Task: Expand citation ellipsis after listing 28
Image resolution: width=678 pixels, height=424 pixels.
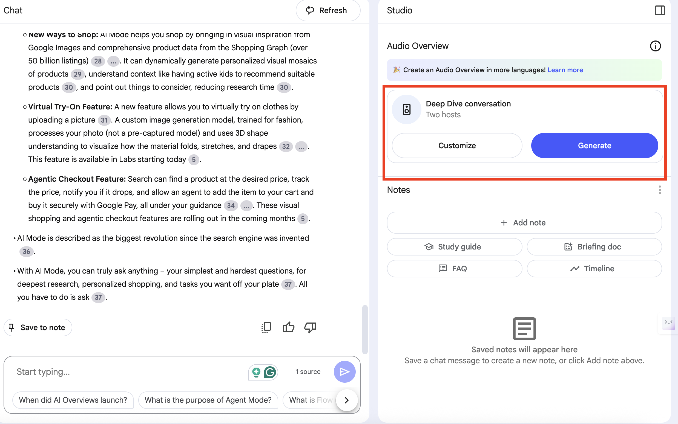Action: pyautogui.click(x=113, y=61)
